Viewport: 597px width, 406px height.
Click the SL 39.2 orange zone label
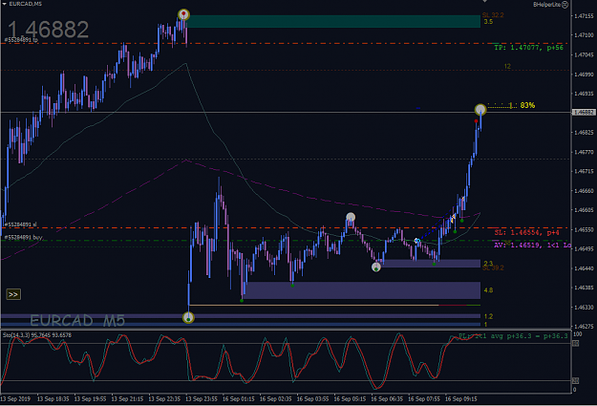493,268
